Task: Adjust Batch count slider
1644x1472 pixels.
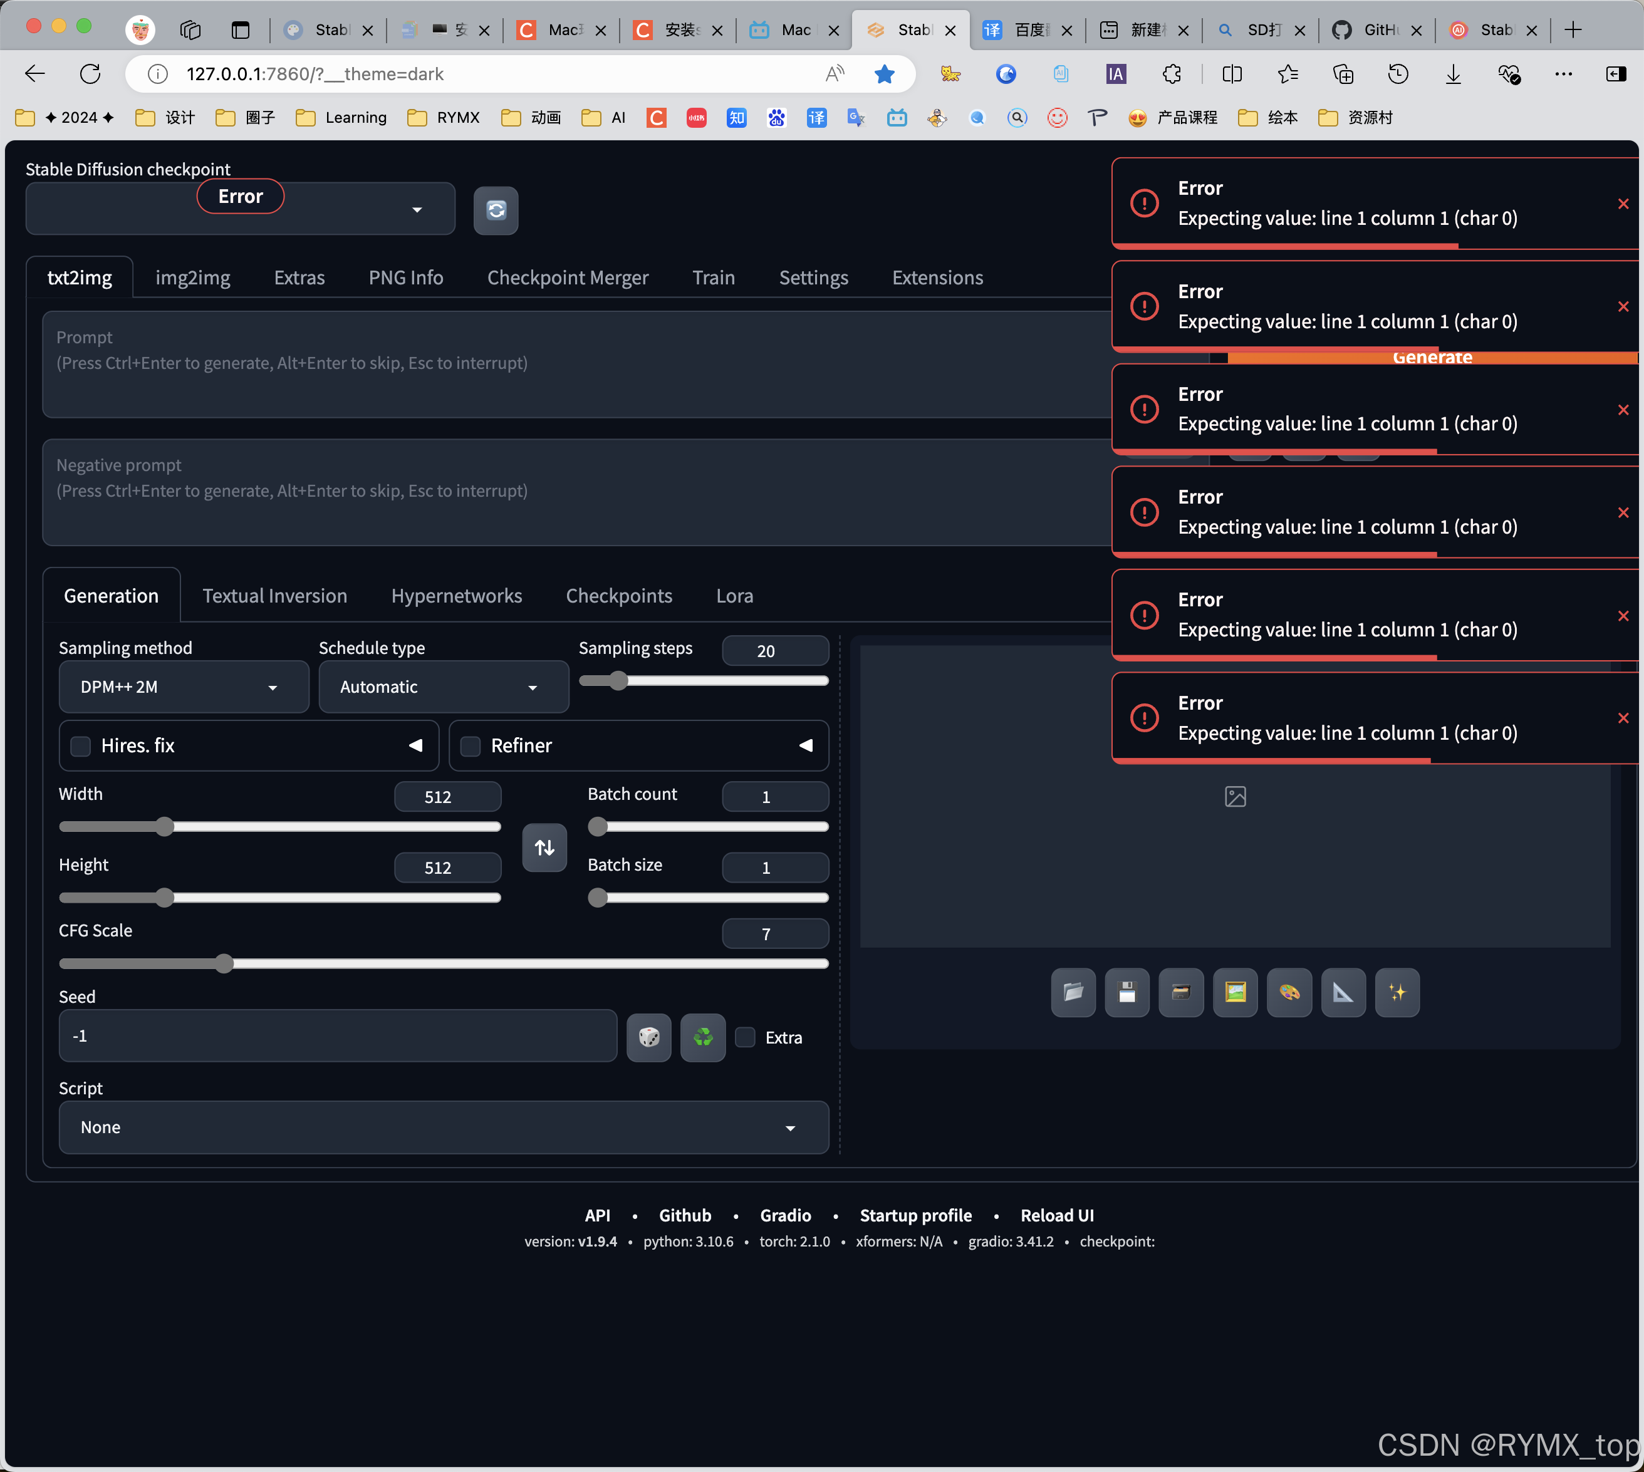Action: click(708, 827)
